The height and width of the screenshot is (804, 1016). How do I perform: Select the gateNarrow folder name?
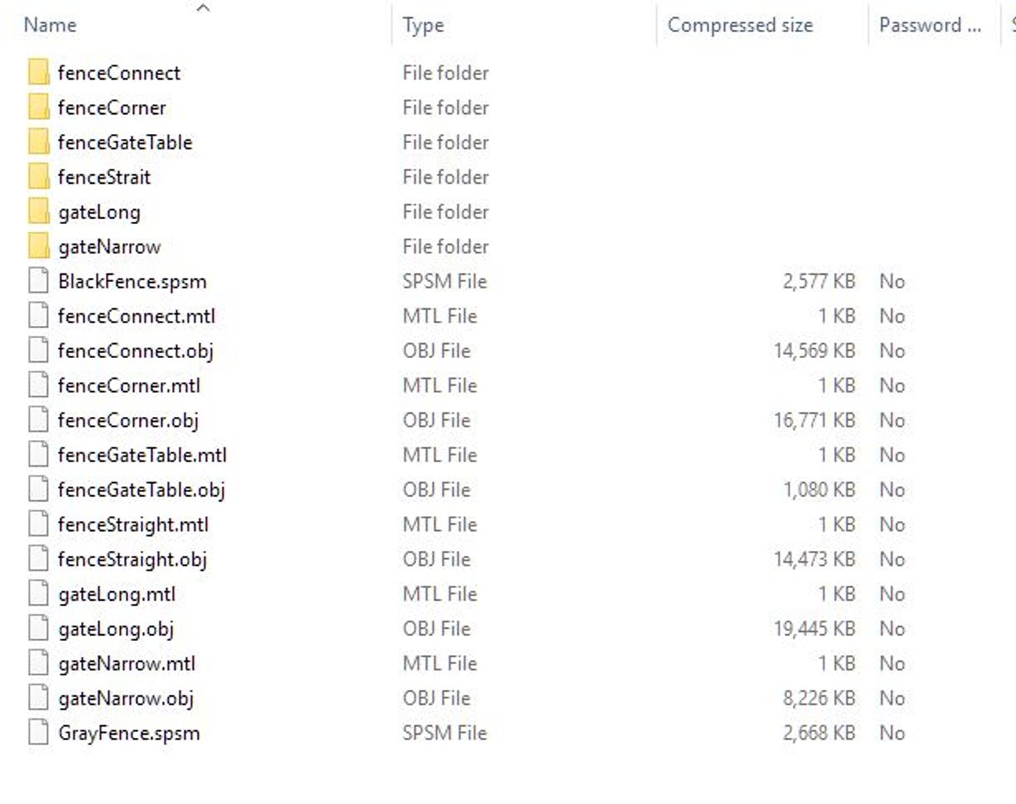coord(109,246)
